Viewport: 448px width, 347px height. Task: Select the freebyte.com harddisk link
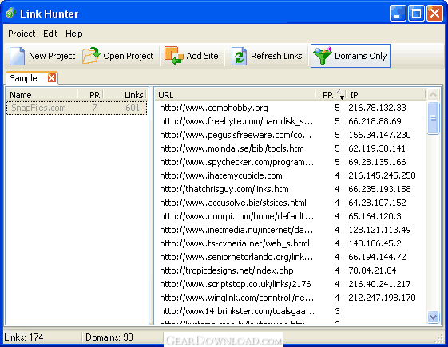point(236,121)
